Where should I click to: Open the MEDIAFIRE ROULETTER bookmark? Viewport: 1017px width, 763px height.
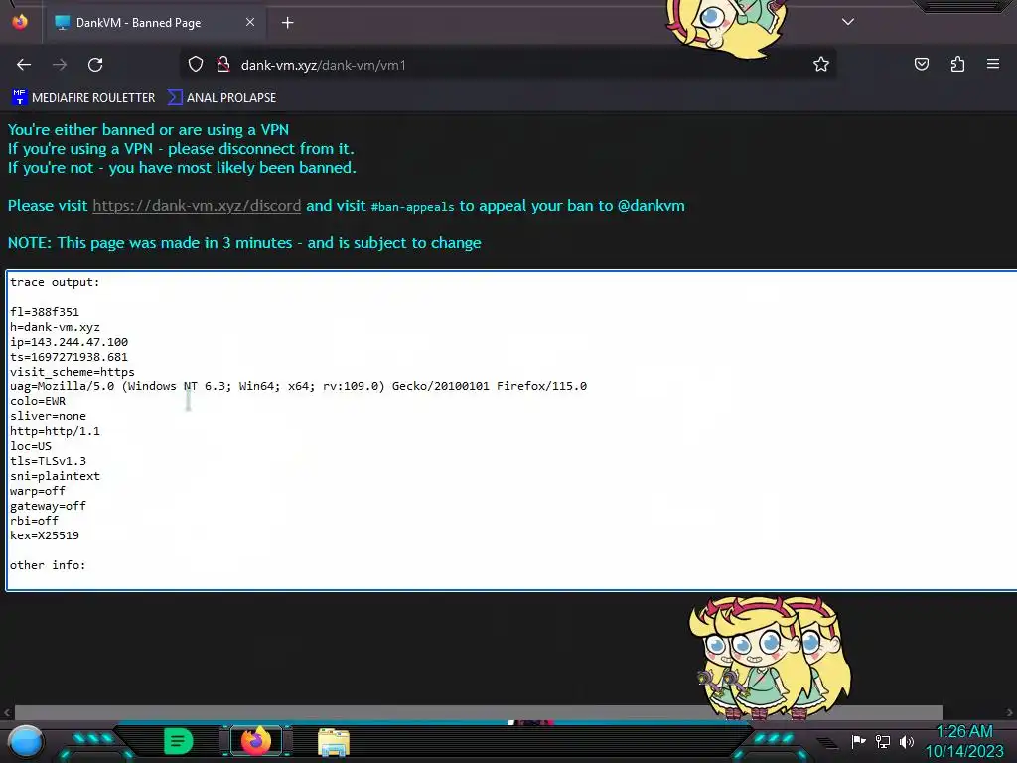83,98
